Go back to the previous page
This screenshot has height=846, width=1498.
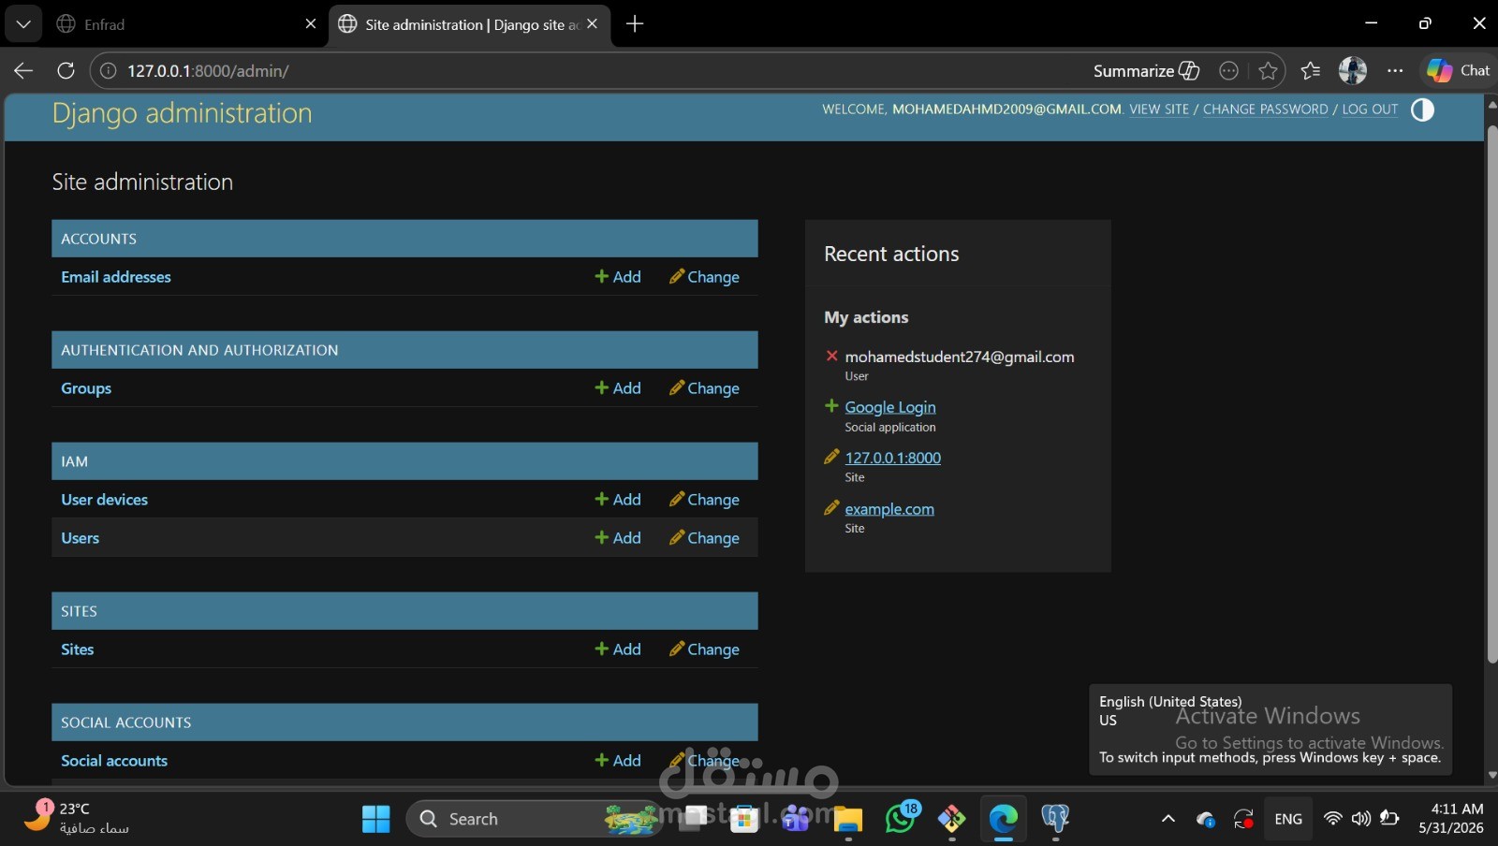(x=23, y=71)
